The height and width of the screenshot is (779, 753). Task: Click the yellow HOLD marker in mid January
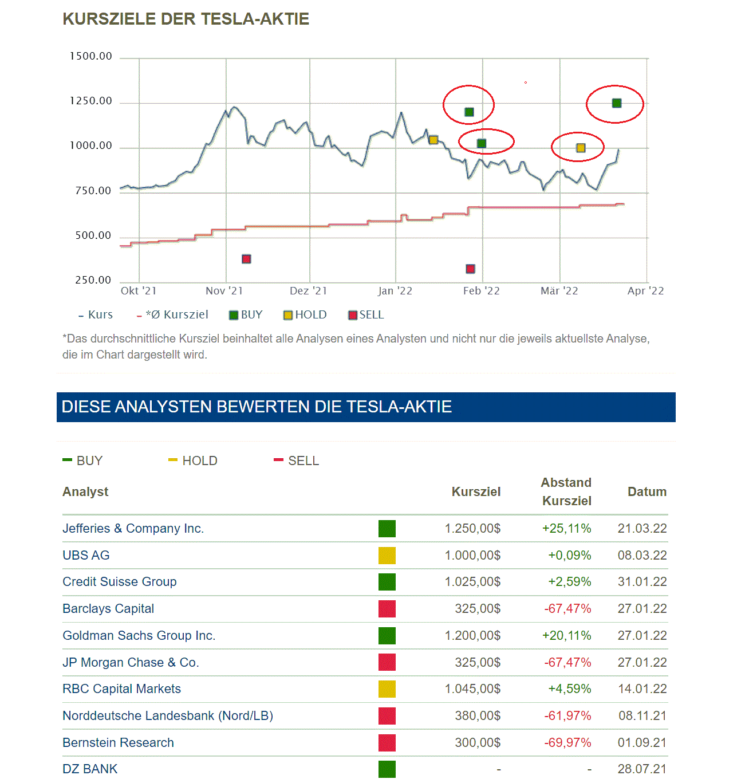point(433,140)
